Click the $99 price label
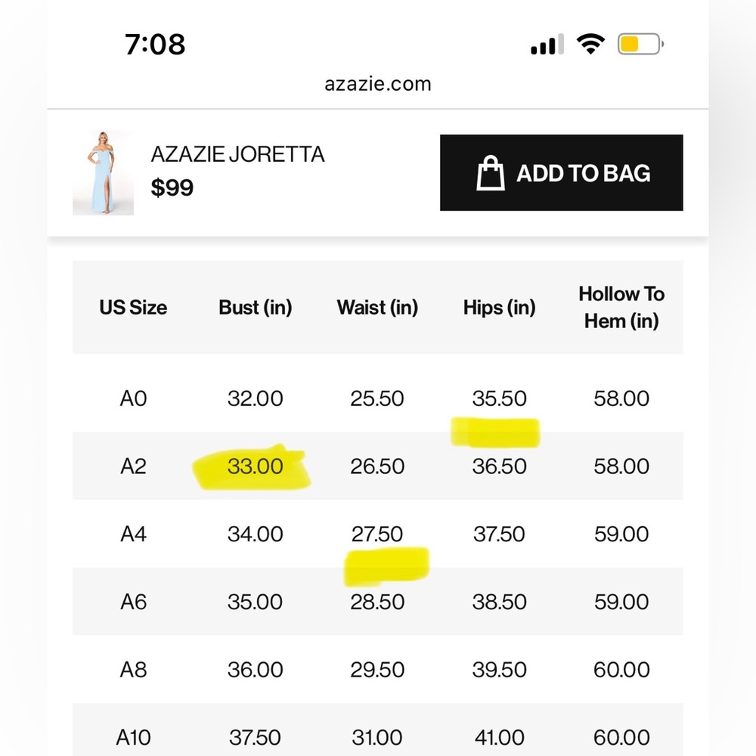 coord(172,187)
